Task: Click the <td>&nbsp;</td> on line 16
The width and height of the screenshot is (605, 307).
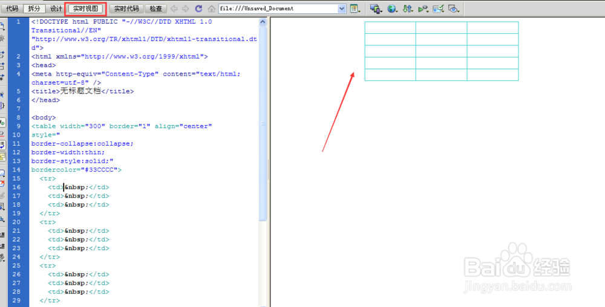Action: (x=79, y=187)
